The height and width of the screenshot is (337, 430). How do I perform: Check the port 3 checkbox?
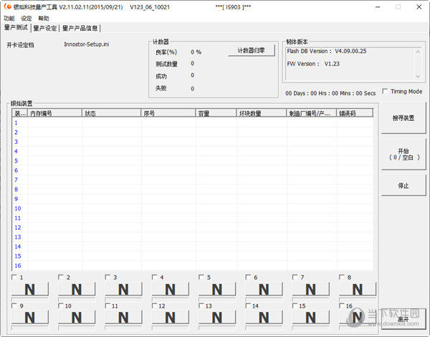(107, 277)
